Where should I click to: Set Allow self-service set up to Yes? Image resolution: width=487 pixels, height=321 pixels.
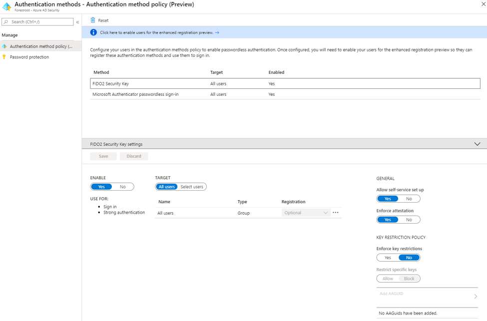tap(388, 199)
